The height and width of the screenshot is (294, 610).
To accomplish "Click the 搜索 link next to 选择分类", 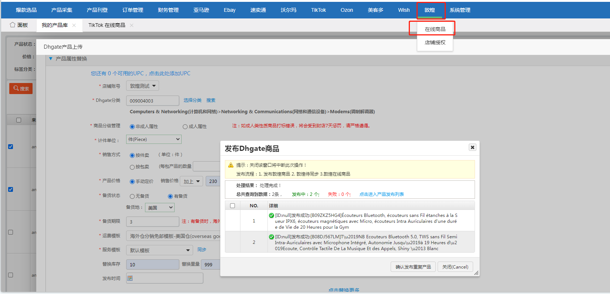I will (211, 100).
